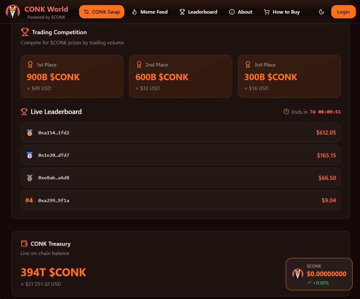Click the Login button
This screenshot has height=299, width=360.
click(343, 12)
